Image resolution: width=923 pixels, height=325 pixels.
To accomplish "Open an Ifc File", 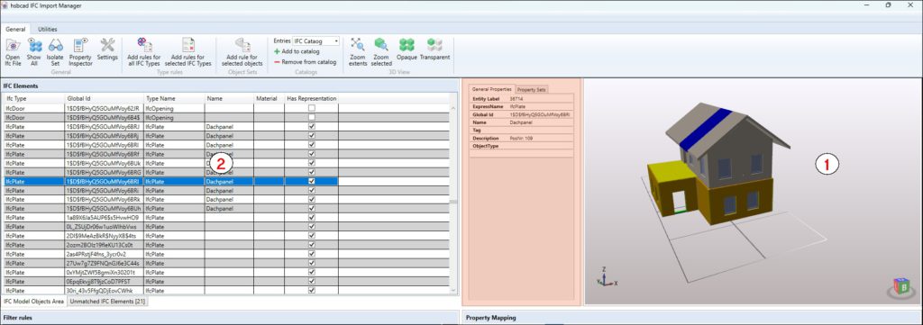I will click(x=13, y=51).
